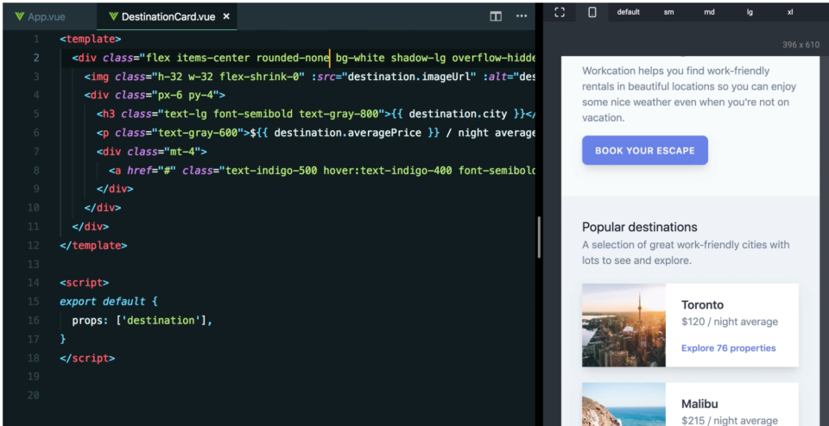Click the Malibu destination image

pos(623,404)
